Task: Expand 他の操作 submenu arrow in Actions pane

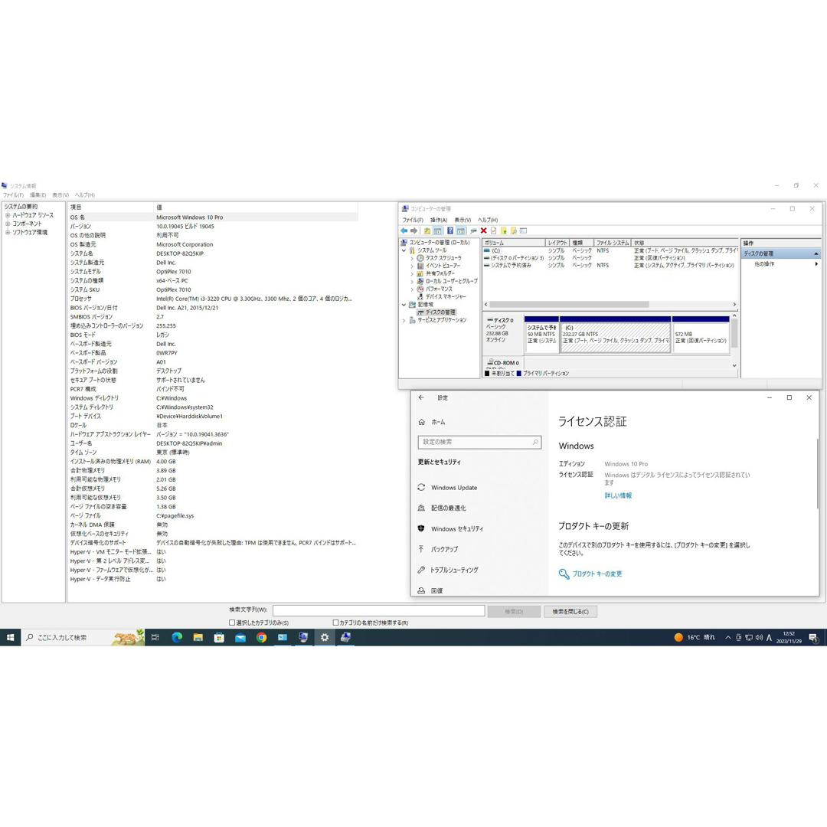Action: coord(816,263)
